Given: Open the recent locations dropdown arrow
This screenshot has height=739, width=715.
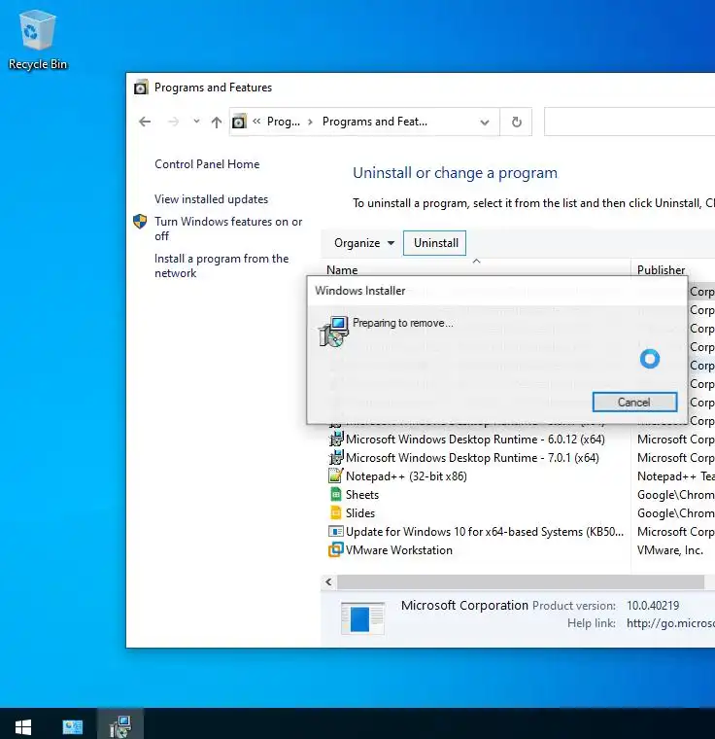Looking at the screenshot, I should [x=196, y=122].
